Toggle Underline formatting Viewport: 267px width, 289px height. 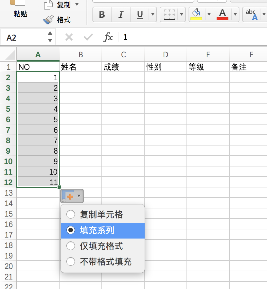(x=140, y=14)
